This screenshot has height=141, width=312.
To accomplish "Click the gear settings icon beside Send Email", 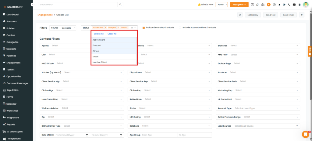I will [x=302, y=15].
